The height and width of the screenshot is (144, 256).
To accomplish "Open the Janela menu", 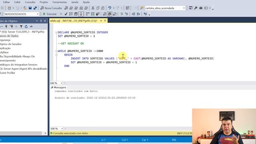I will point(75,2).
